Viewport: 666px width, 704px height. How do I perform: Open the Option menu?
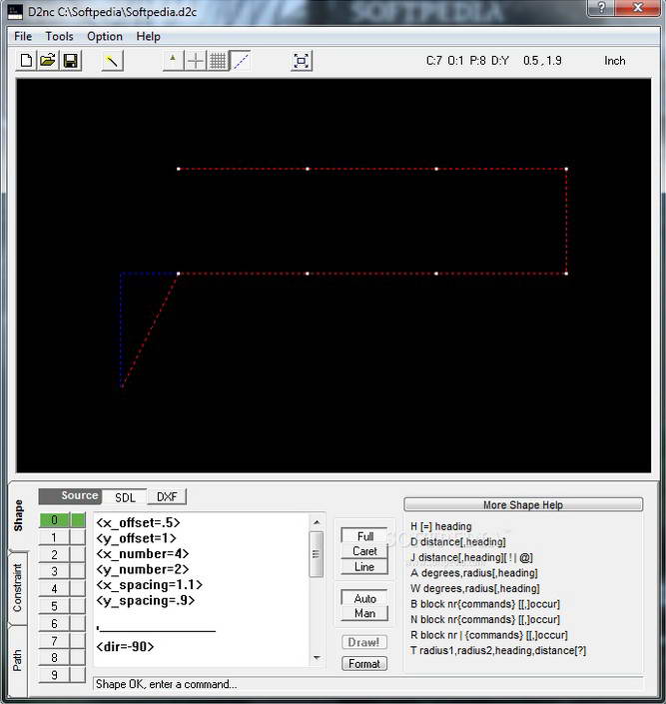pos(105,36)
